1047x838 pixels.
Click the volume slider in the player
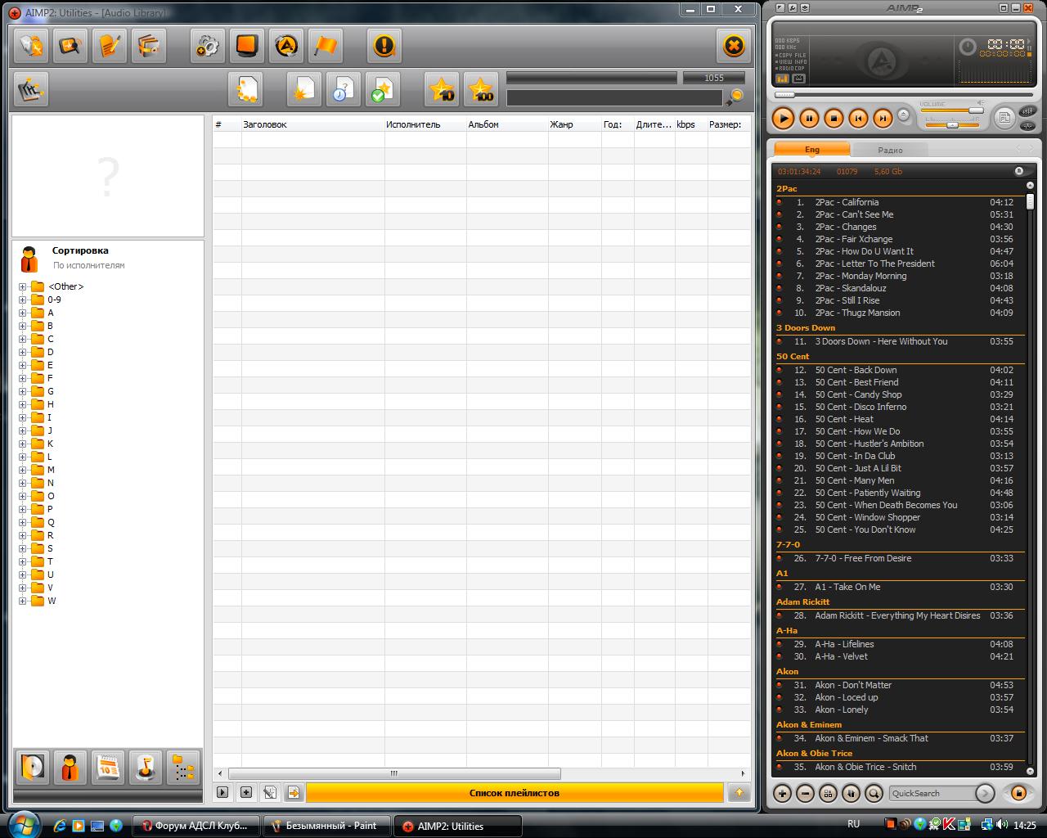click(950, 110)
